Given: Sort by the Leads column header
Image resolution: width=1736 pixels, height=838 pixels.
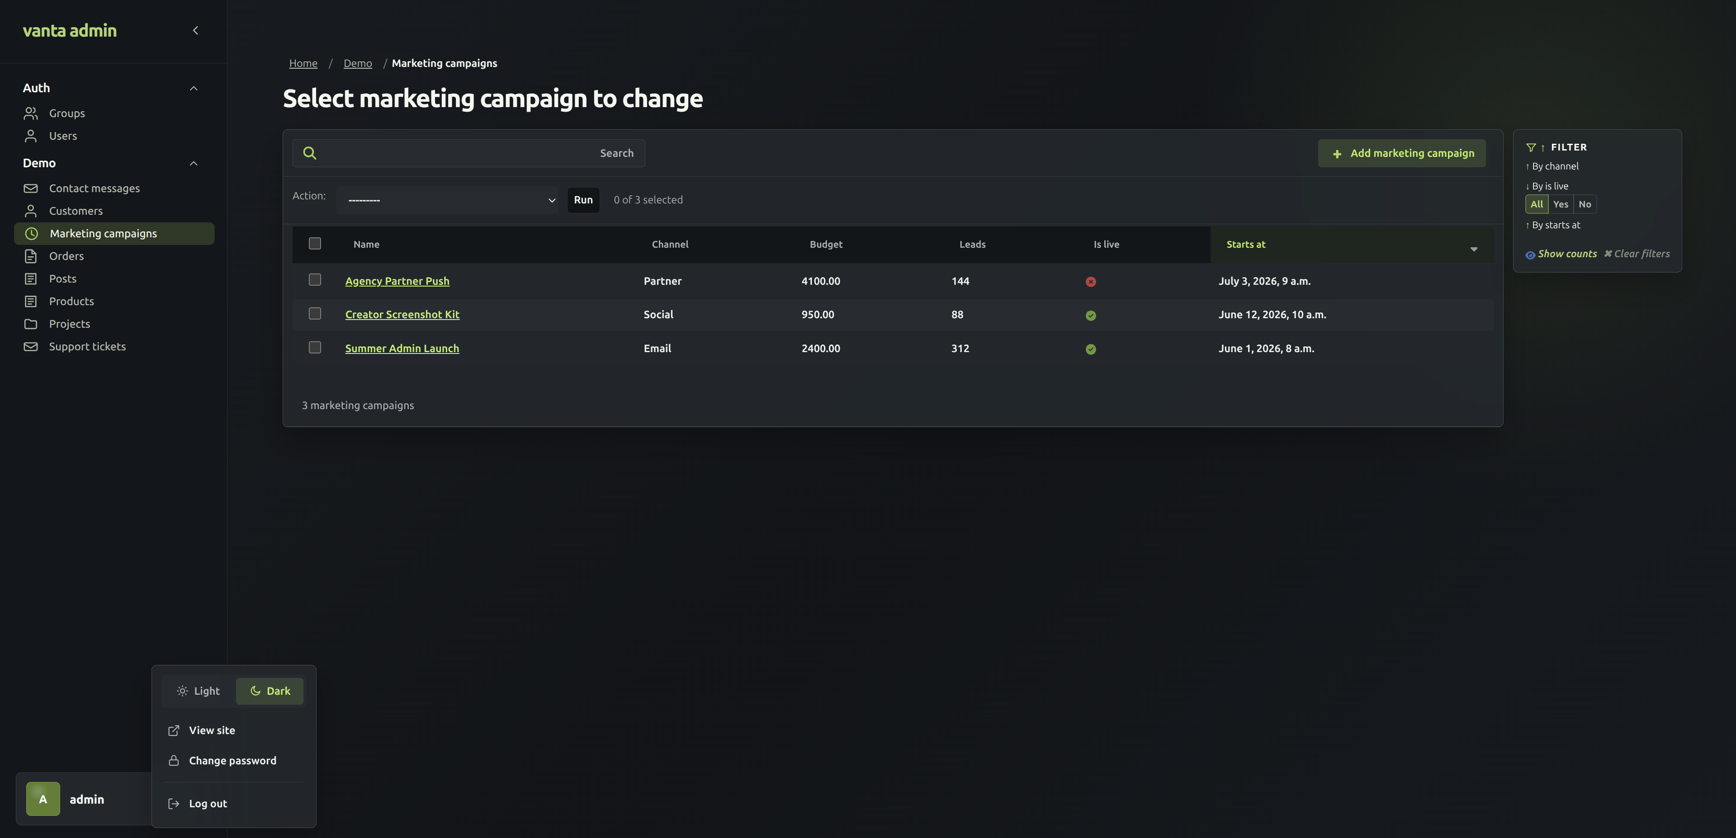Looking at the screenshot, I should pyautogui.click(x=972, y=245).
